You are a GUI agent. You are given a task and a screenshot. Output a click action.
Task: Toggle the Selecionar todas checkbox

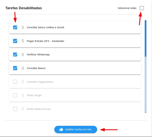[142, 8]
